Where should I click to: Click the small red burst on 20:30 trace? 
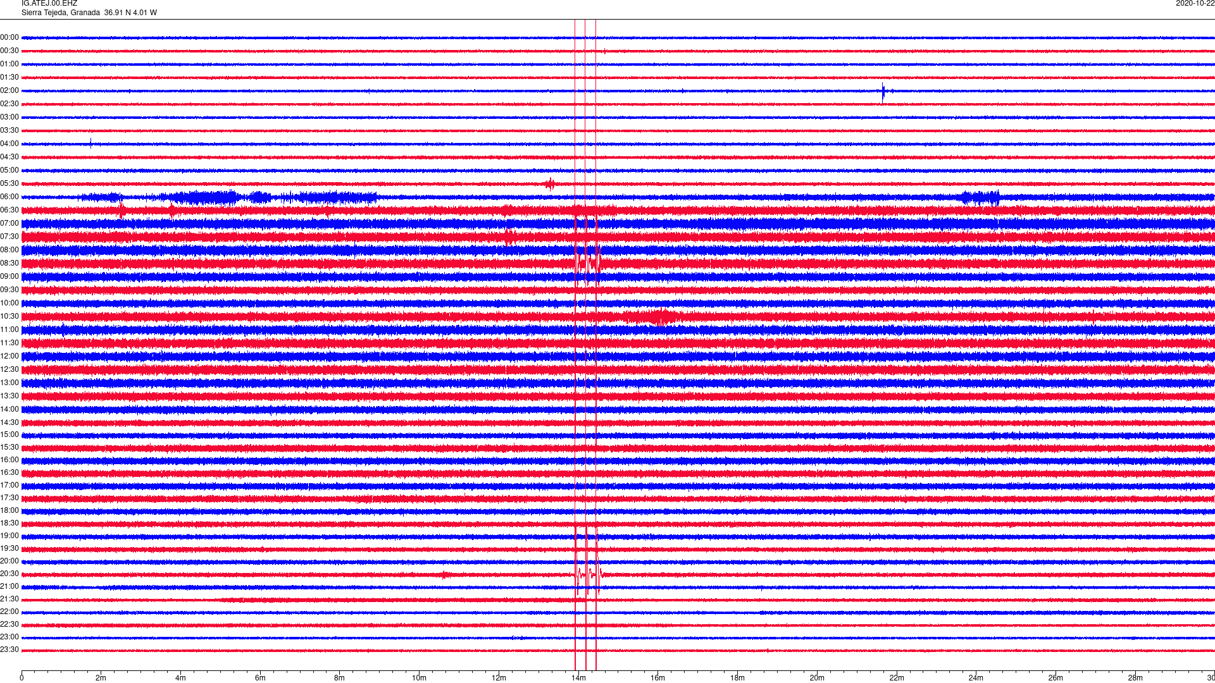click(445, 574)
